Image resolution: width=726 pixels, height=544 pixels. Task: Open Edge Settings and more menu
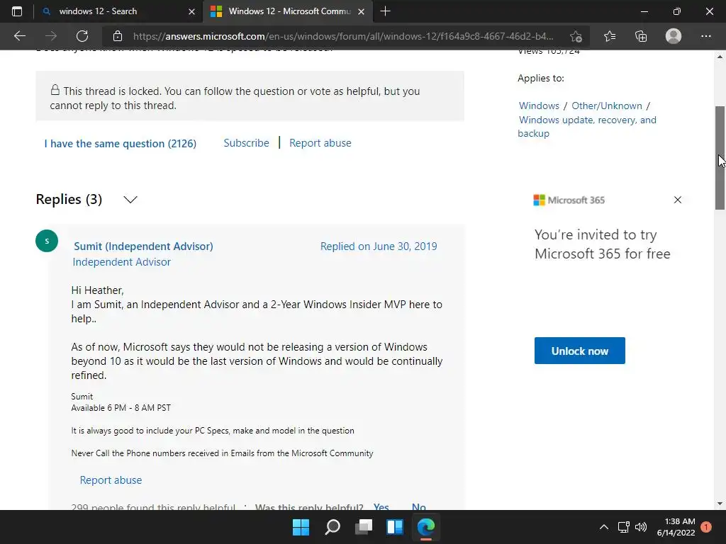[705, 36]
